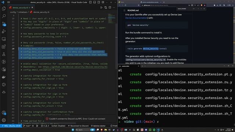Click Reconnect to Discord in status bar
This screenshot has height=132, width=235.
(x=78, y=126)
